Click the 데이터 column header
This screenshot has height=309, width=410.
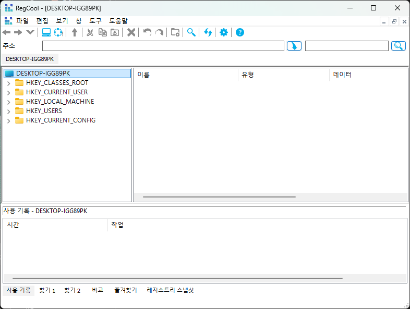click(x=368, y=75)
